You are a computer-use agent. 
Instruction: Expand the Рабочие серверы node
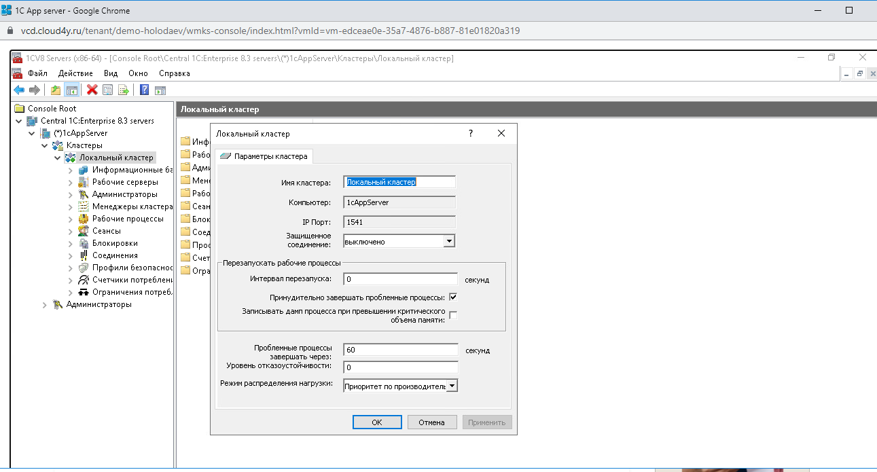[x=71, y=182]
